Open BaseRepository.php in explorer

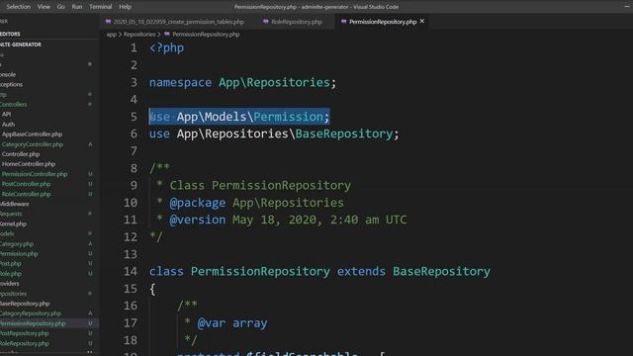coord(25,304)
